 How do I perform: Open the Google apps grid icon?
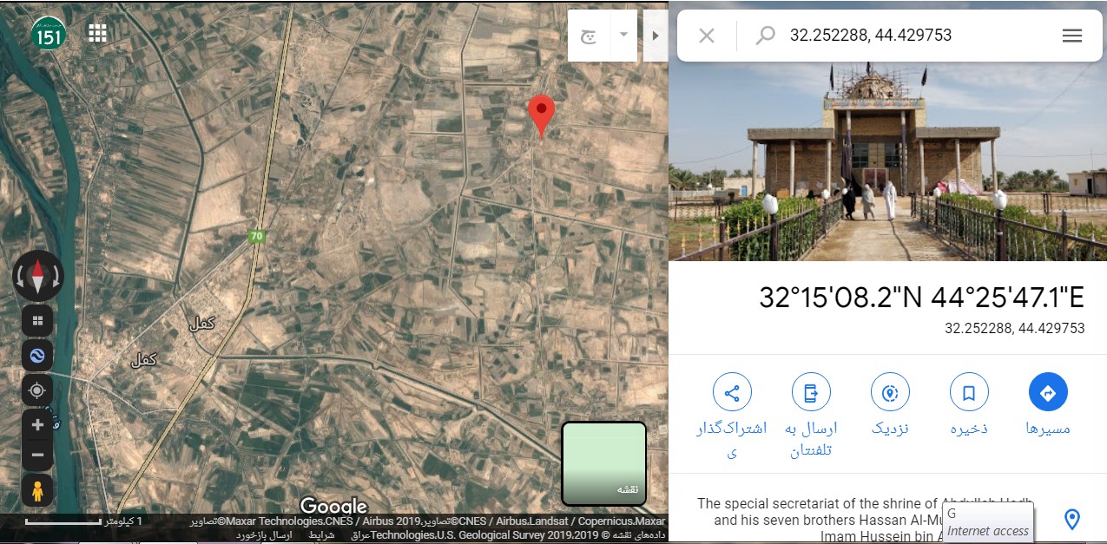point(97,33)
